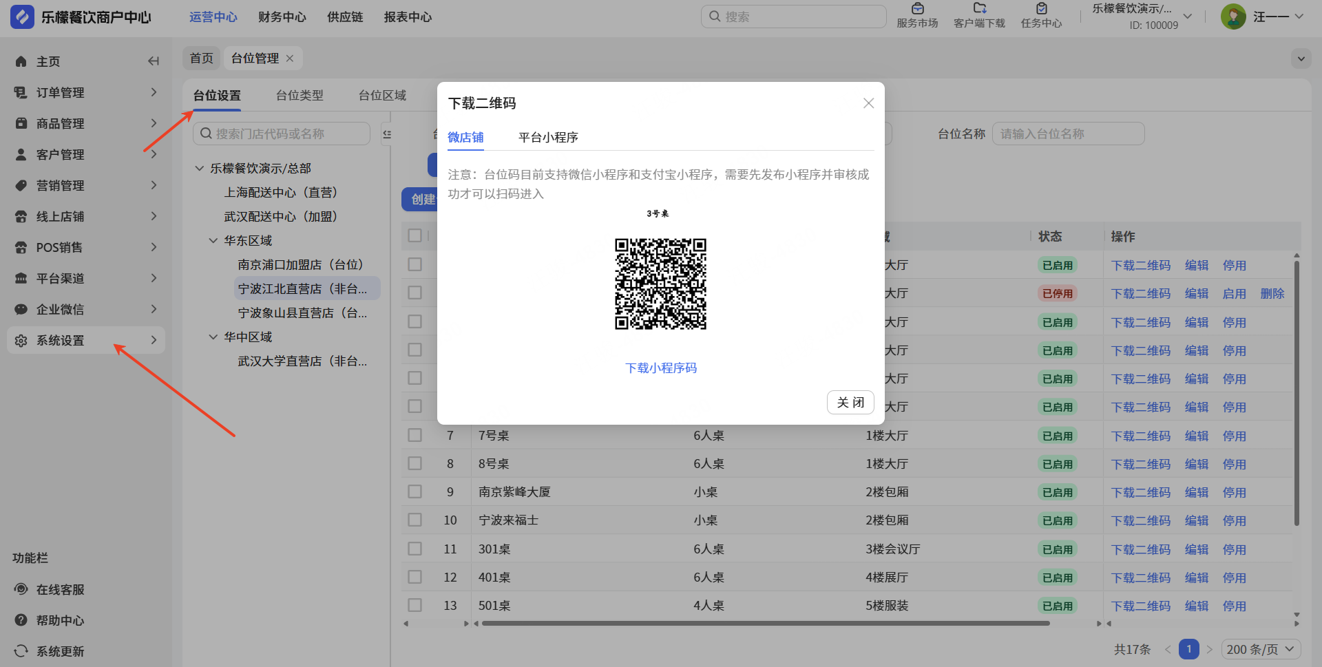Screen dimensions: 1322x667
Task: Click the 营销管理 tag icon
Action: (21, 185)
